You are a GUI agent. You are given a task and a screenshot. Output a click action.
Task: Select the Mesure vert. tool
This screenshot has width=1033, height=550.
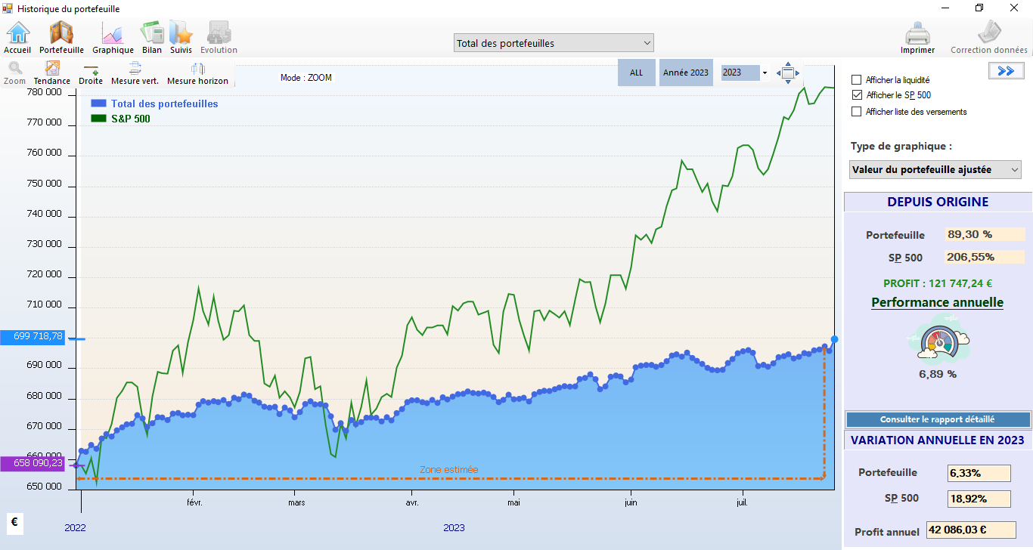click(x=135, y=73)
